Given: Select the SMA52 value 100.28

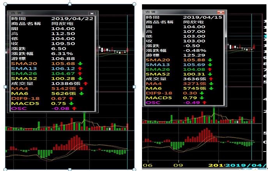Looking at the screenshot, I should tap(63, 79).
